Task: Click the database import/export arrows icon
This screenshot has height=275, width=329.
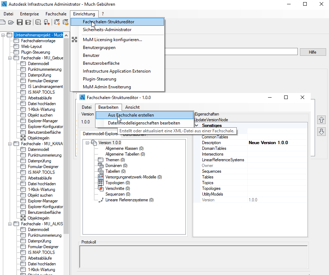Action: pos(47,22)
